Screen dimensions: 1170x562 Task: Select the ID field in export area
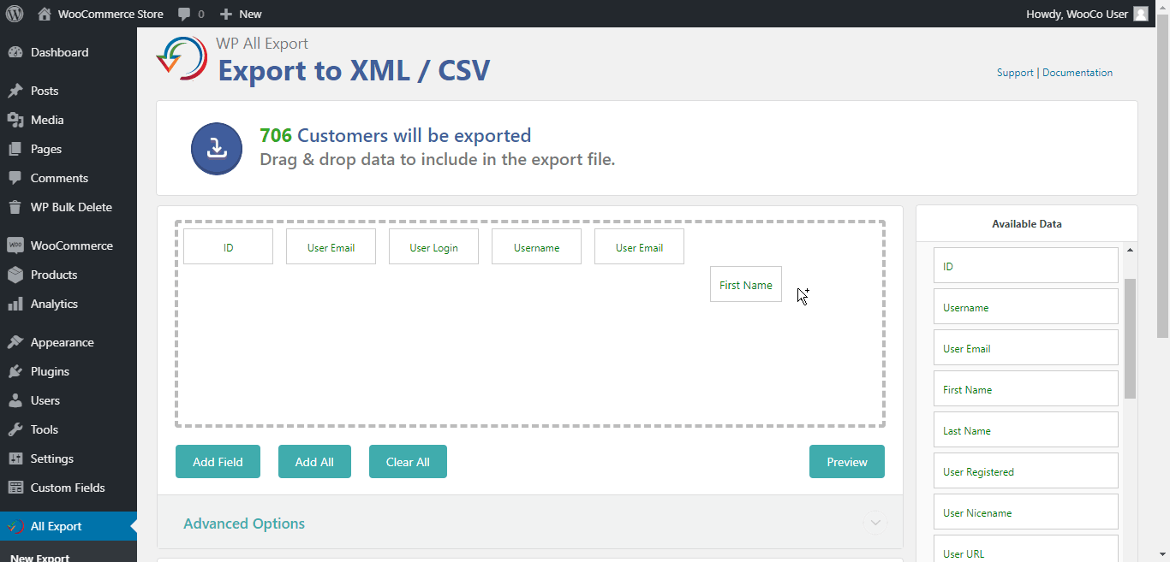coord(228,246)
